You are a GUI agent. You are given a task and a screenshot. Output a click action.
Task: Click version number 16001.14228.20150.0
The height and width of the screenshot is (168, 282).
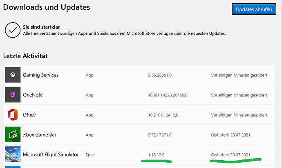168,95
